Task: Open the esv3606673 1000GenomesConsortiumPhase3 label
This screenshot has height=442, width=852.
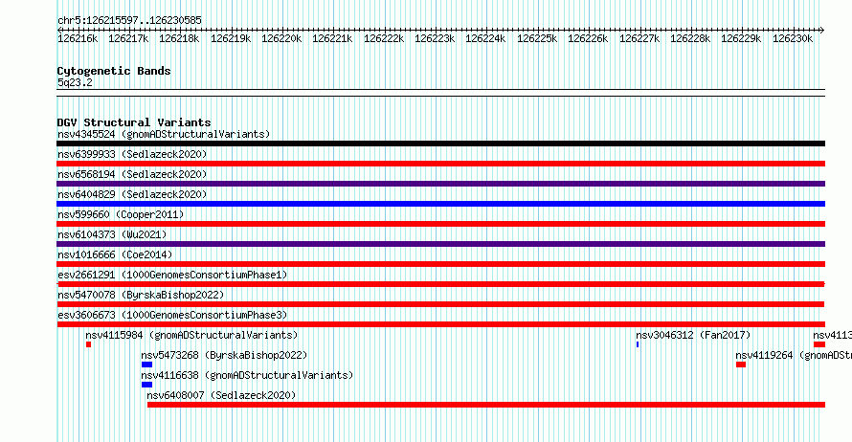Action: coord(172,315)
